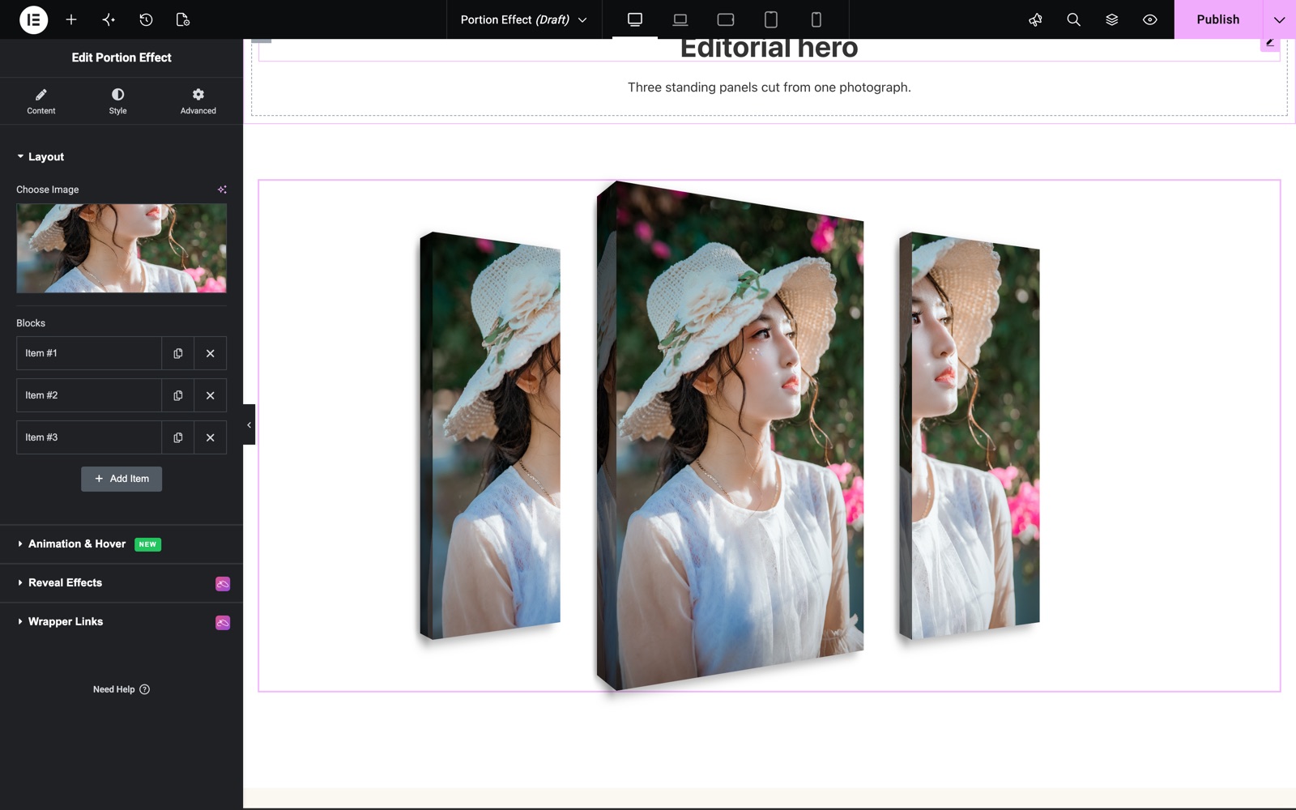
Task: Preview changes with eye icon
Action: click(1149, 19)
